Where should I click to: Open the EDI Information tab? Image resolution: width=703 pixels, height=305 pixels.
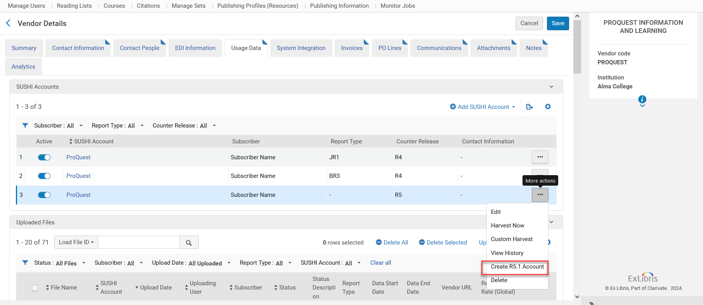pos(195,48)
